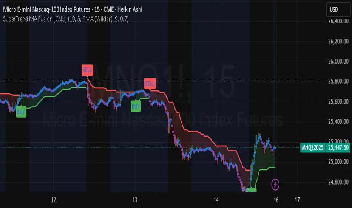Click the SuperTrend MA Fusion indicator legend
This screenshot has width=352, height=208.
66,19
